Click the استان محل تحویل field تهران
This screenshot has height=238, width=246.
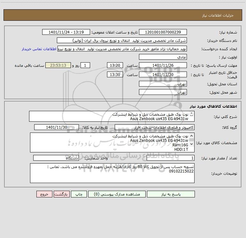(x=163, y=84)
